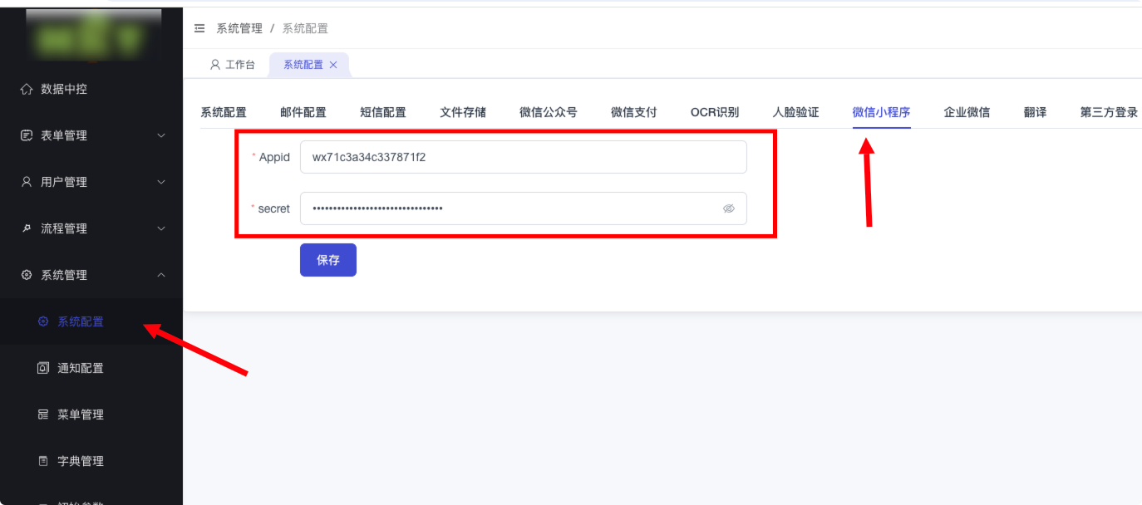1142x505 pixels.
Task: Switch to the 人脸验证 tab
Action: coord(795,112)
